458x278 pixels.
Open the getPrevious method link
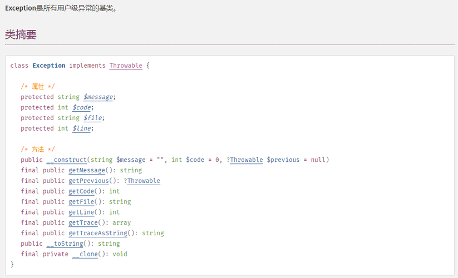88,181
